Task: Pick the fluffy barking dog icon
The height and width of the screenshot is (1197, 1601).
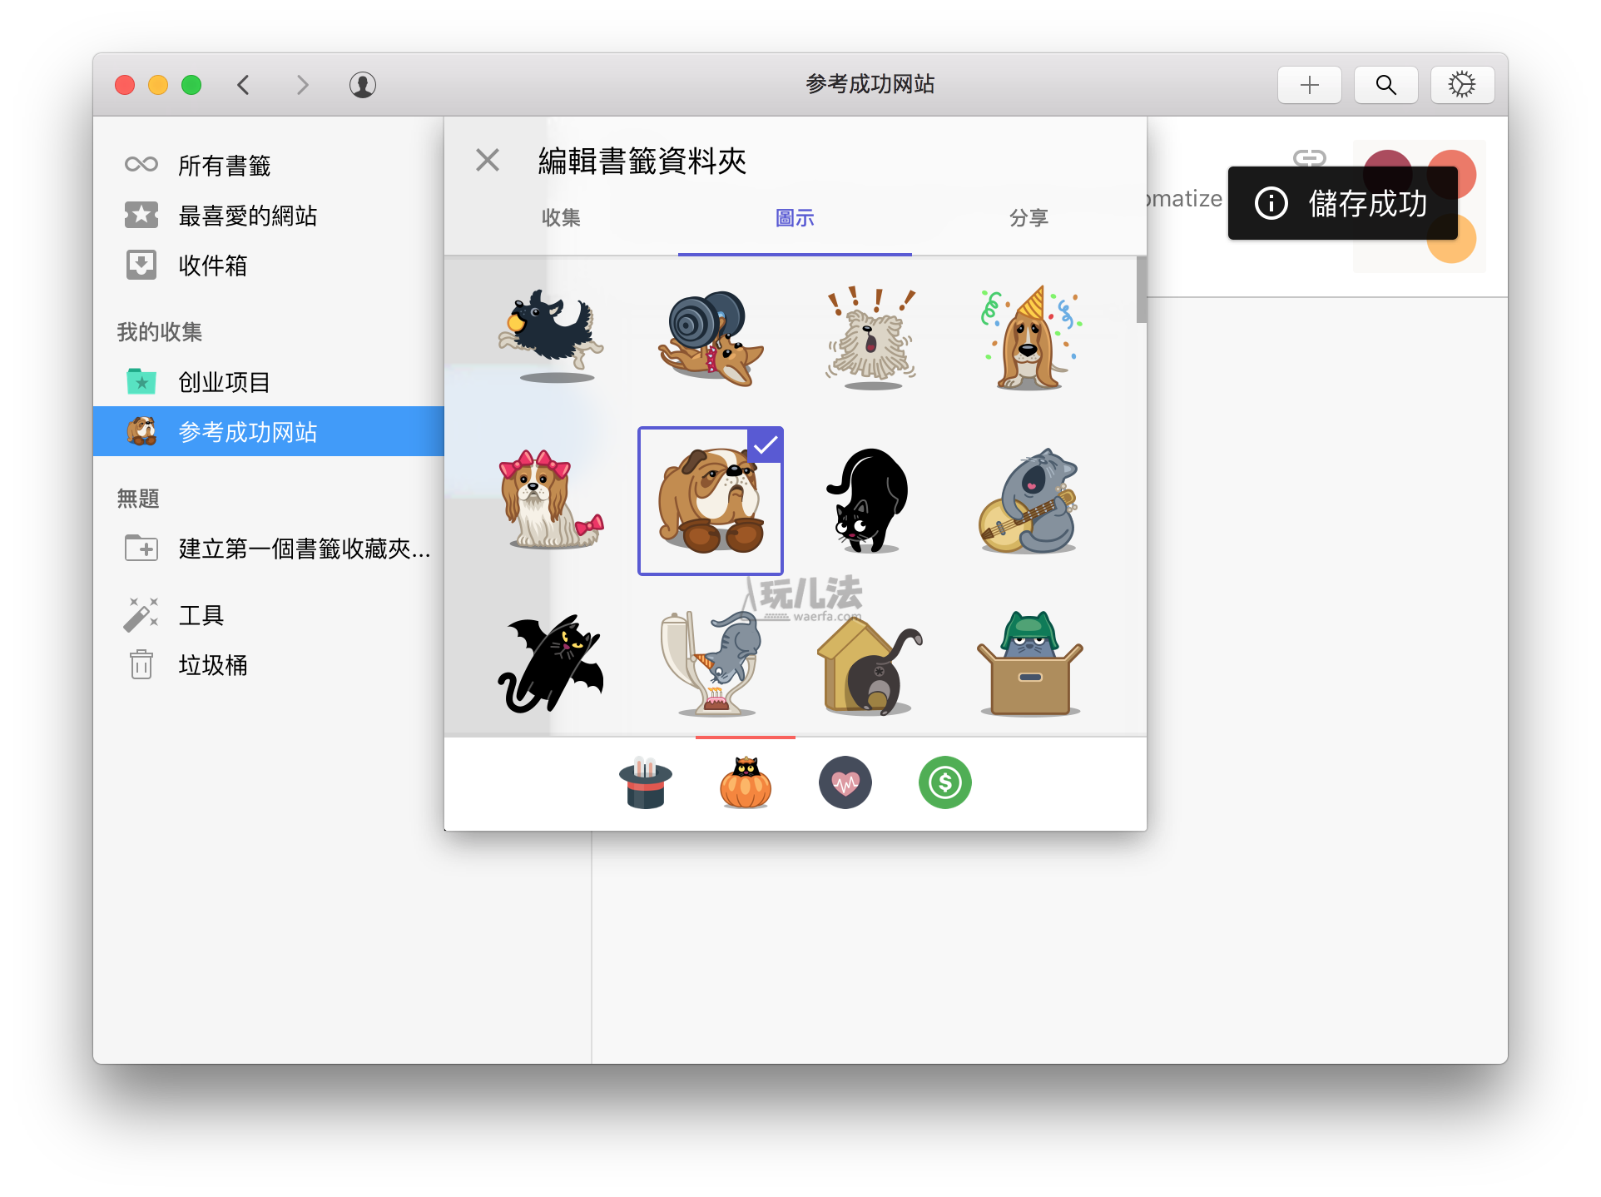Action: click(x=870, y=338)
